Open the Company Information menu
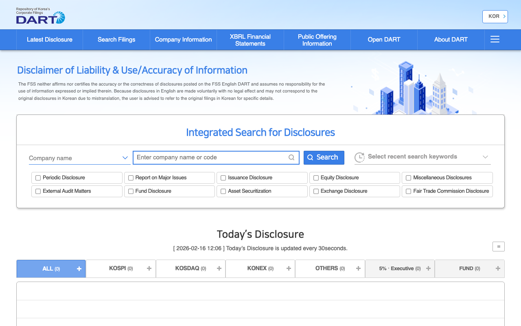Viewport: 521px width, 326px height. (183, 40)
